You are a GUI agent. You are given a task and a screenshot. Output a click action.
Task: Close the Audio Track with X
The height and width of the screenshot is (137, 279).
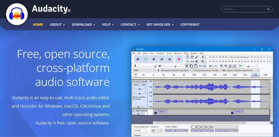(x=134, y=82)
